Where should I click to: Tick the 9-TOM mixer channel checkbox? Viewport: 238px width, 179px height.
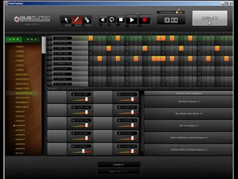point(73,146)
